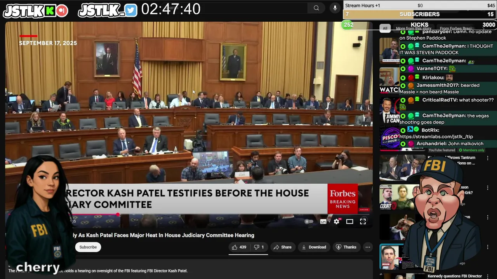Open the three-dot menu of the third recommended video
Image resolution: width=497 pixels, height=279 pixels.
488,217
